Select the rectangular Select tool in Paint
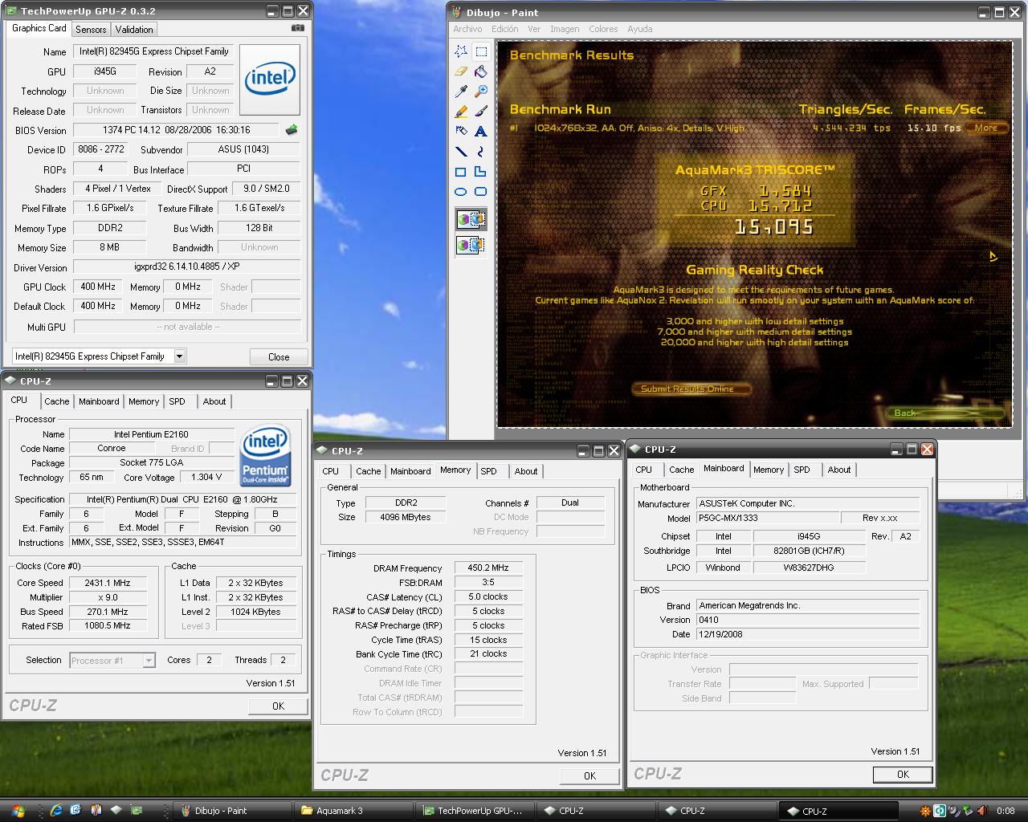 480,51
